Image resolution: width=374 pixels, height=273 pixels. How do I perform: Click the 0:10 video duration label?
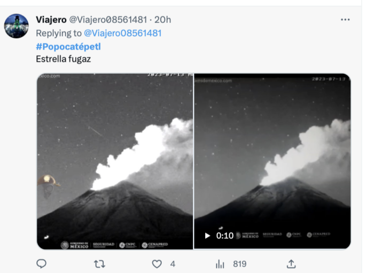tap(225, 235)
